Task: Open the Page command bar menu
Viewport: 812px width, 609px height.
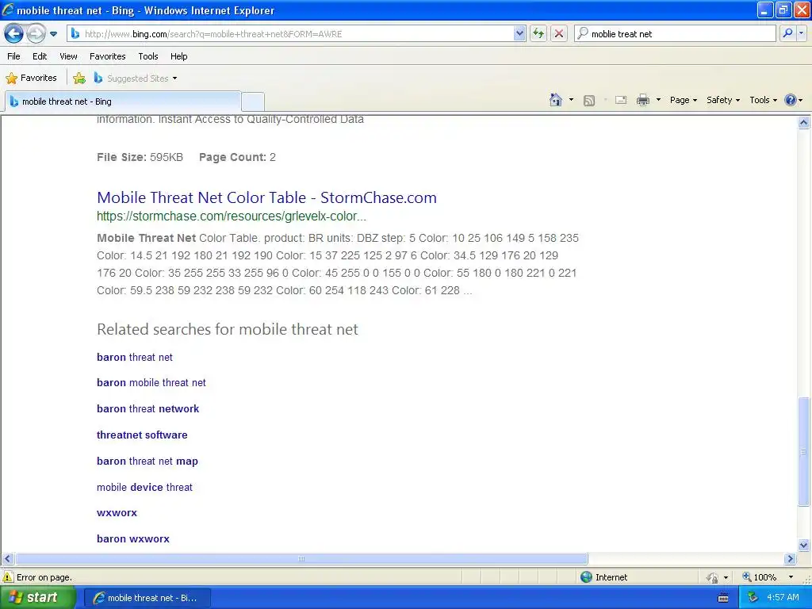Action: [x=684, y=100]
